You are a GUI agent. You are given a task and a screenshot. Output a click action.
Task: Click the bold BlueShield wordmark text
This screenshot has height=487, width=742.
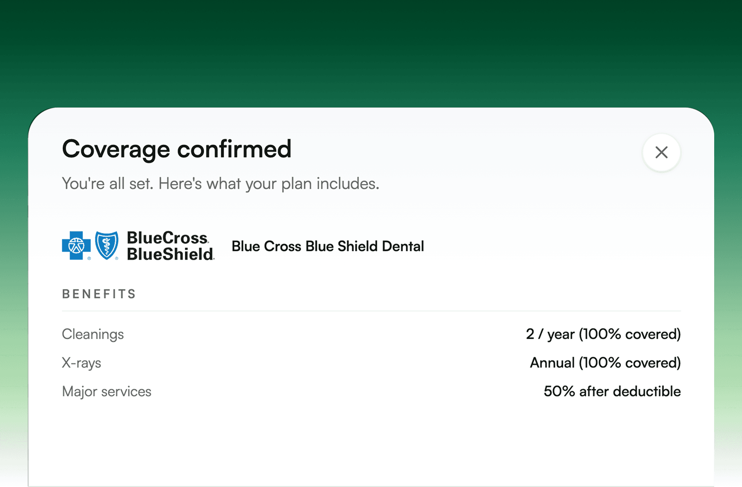coord(170,255)
